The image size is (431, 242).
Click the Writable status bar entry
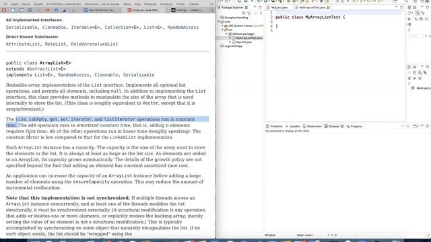pyautogui.click(x=270, y=235)
